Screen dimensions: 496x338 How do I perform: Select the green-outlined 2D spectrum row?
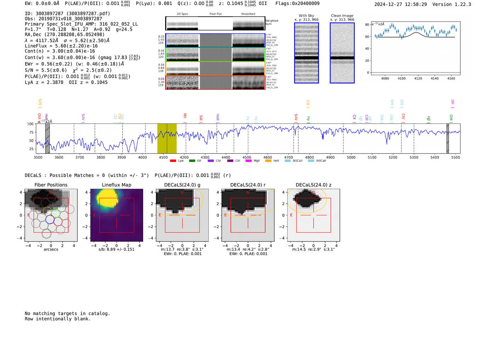click(x=215, y=55)
